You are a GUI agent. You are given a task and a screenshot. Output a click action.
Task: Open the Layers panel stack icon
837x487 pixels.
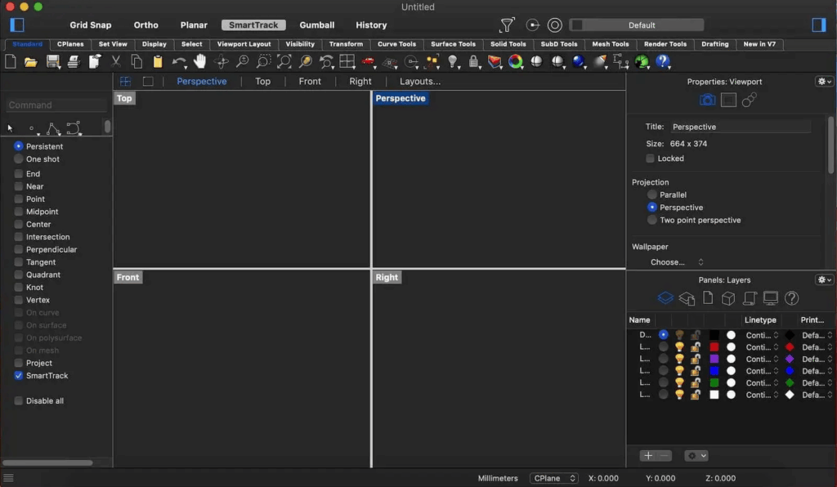click(x=665, y=298)
